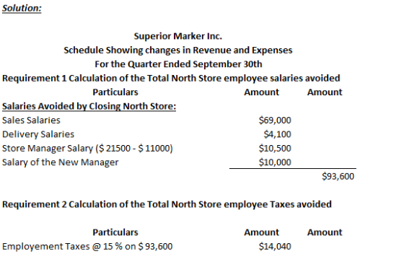The width and height of the screenshot is (404, 267).
Task: Select 'For the Quarter Ended September 30th'
Action: (178, 64)
